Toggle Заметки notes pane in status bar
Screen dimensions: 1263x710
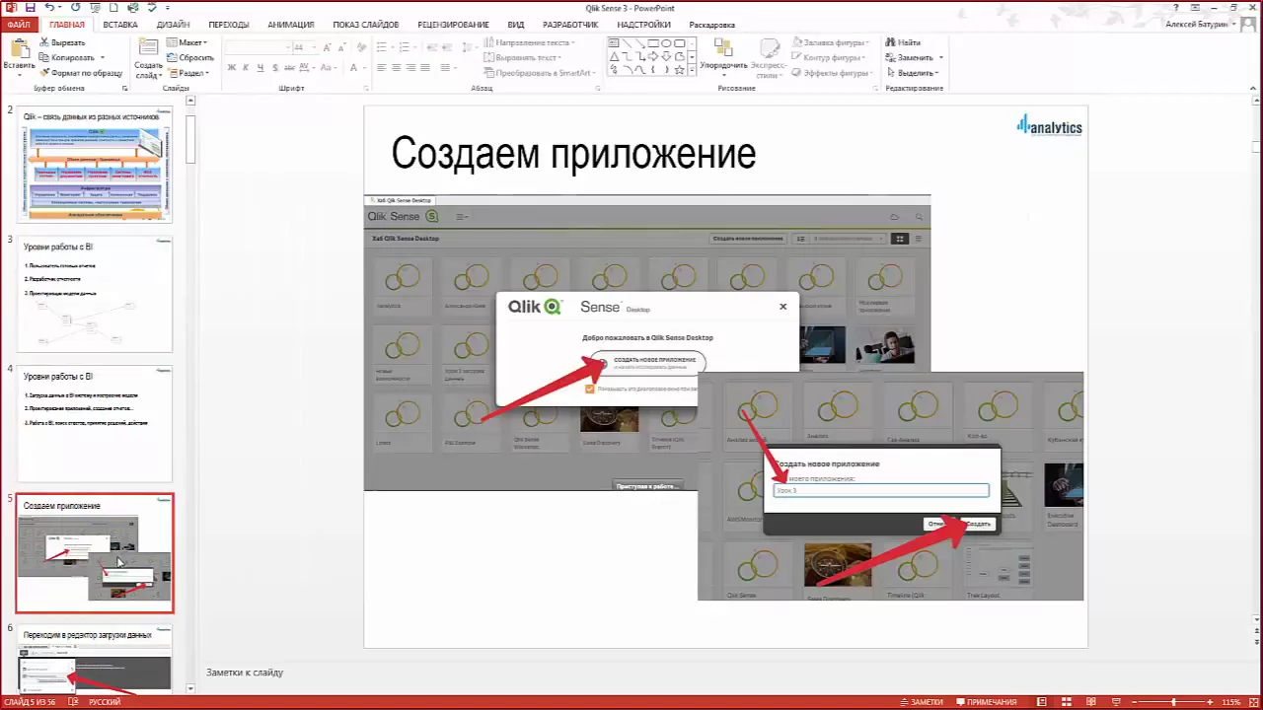(921, 702)
